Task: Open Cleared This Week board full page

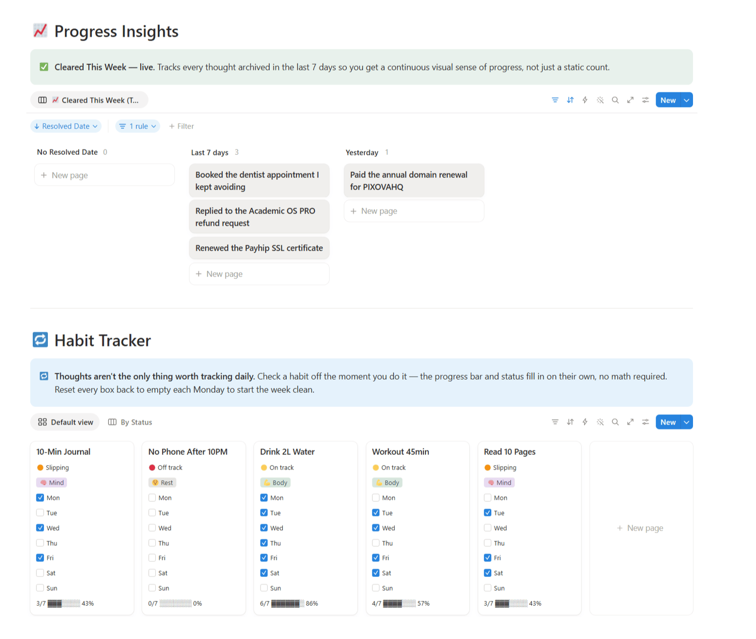Action: pyautogui.click(x=630, y=100)
